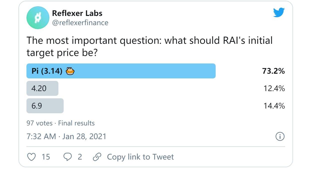Open the tweet info circle icon
Image resolution: width=310 pixels, height=169 pixels.
pyautogui.click(x=280, y=136)
